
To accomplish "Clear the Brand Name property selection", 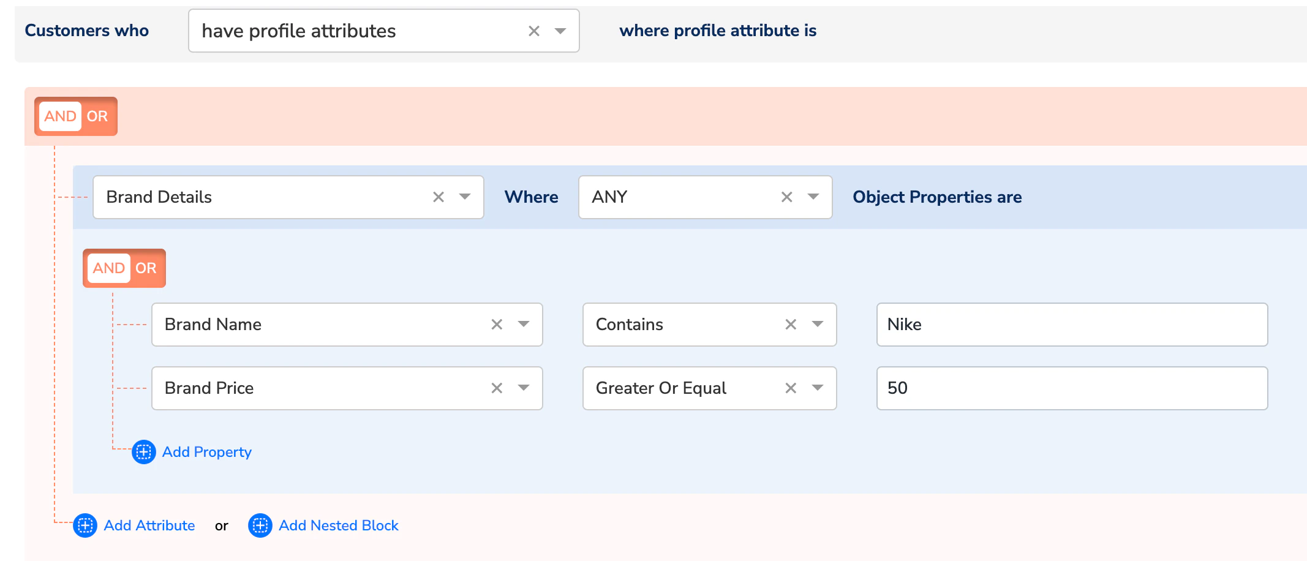I will (x=497, y=325).
